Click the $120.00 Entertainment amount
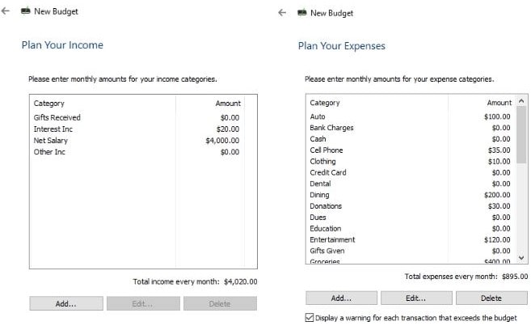The width and height of the screenshot is (531, 330). pos(497,239)
